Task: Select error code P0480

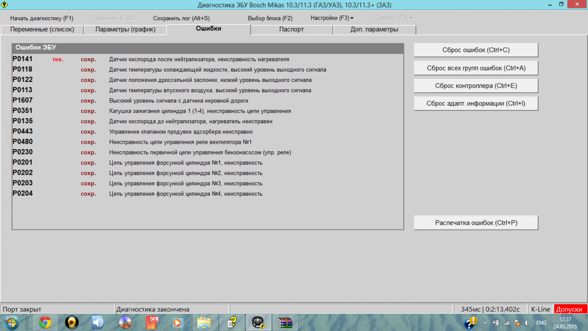Action: 23,142
